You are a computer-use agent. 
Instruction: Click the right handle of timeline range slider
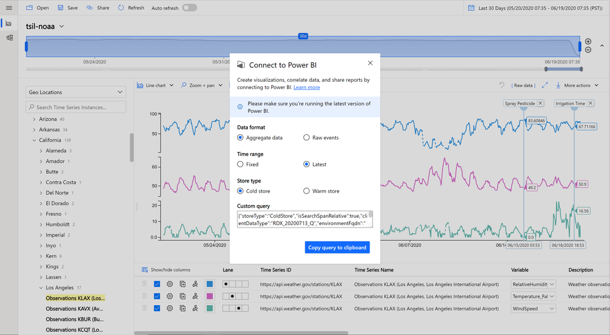pos(579,46)
